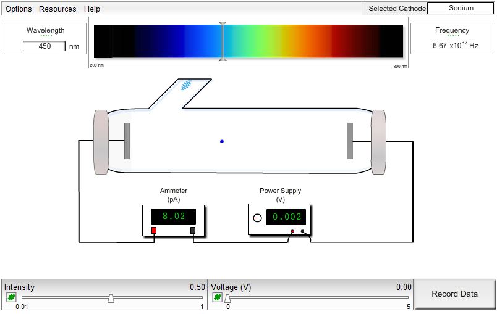Click the blue light wave icon in tube inlet
Image resolution: width=497 pixels, height=314 pixels.
pos(187,85)
